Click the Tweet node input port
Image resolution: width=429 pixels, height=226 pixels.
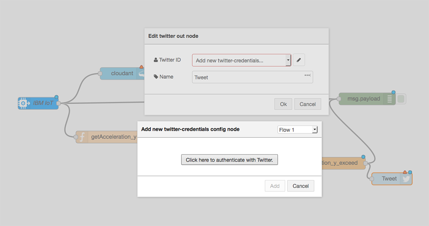pyautogui.click(x=372, y=179)
